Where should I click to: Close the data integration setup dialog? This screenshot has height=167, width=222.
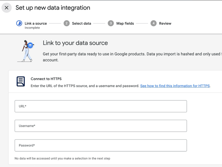pos(7,8)
